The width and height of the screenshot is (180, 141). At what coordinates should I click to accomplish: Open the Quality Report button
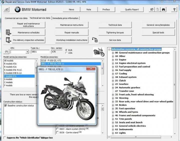click(132, 10)
